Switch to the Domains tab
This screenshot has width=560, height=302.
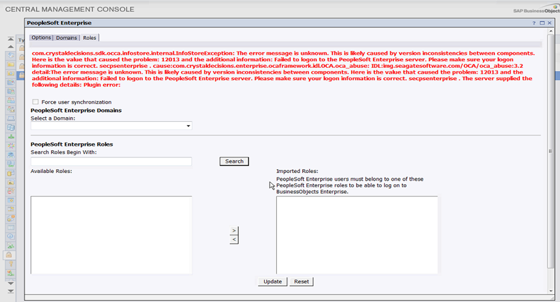67,37
